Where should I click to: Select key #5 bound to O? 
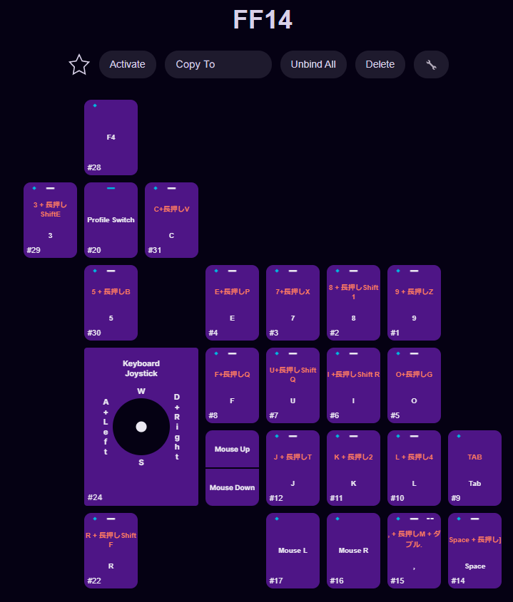pos(414,385)
